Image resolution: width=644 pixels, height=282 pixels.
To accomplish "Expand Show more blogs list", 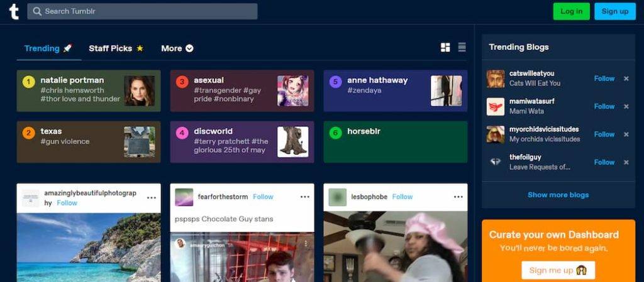I will (558, 195).
